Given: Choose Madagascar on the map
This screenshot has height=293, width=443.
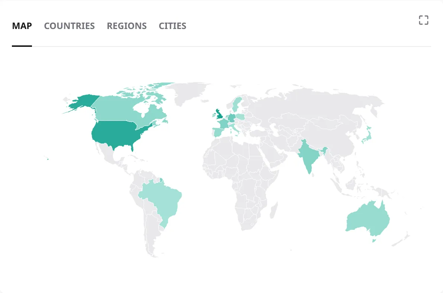Looking at the screenshot, I should point(274,210).
